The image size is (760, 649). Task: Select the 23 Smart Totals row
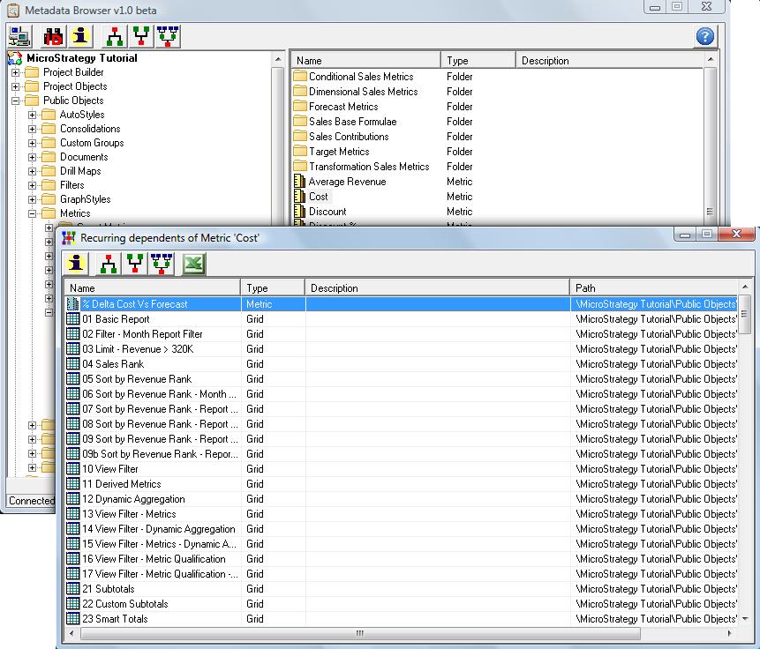402,619
